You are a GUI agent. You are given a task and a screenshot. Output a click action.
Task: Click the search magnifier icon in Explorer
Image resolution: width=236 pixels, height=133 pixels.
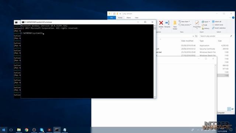(231, 36)
